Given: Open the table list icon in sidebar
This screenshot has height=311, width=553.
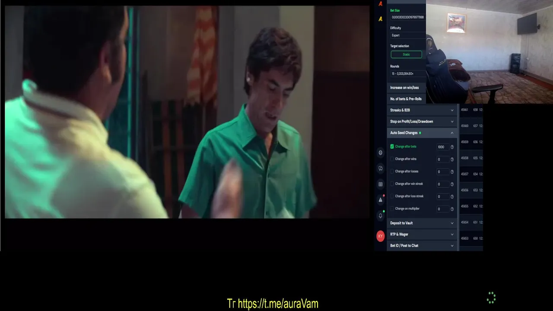Looking at the screenshot, I should 381,184.
